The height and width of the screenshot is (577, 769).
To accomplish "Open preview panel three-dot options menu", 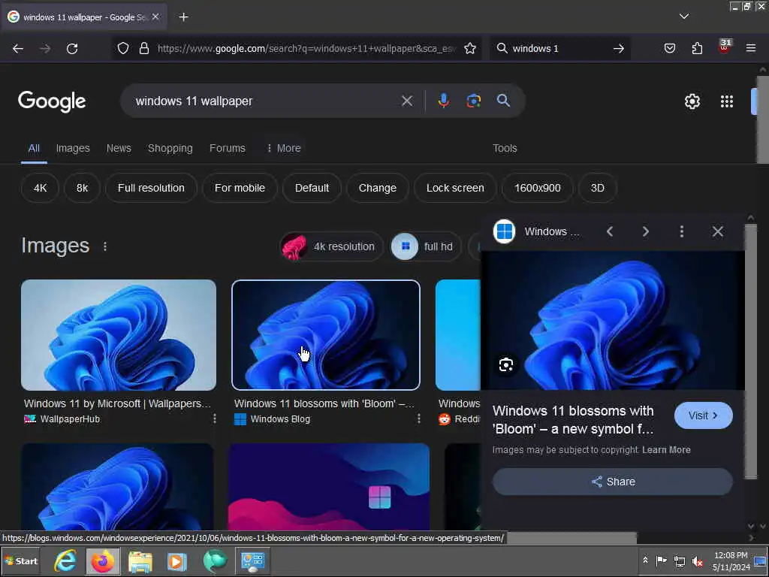I will coord(682,231).
